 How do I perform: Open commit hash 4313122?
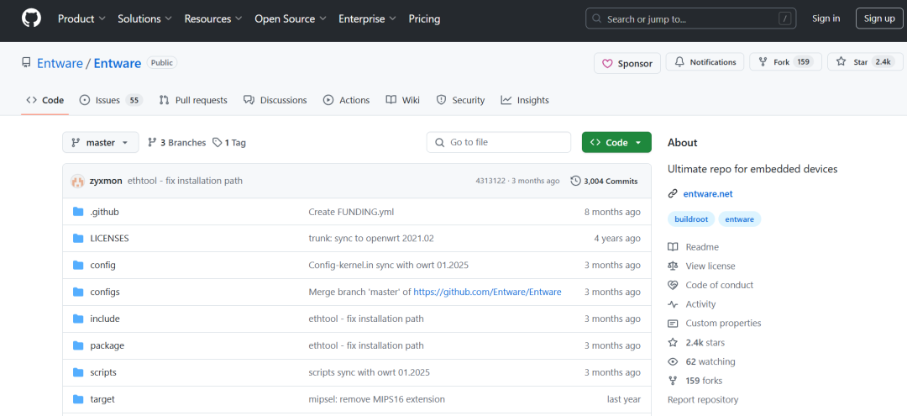coord(491,181)
